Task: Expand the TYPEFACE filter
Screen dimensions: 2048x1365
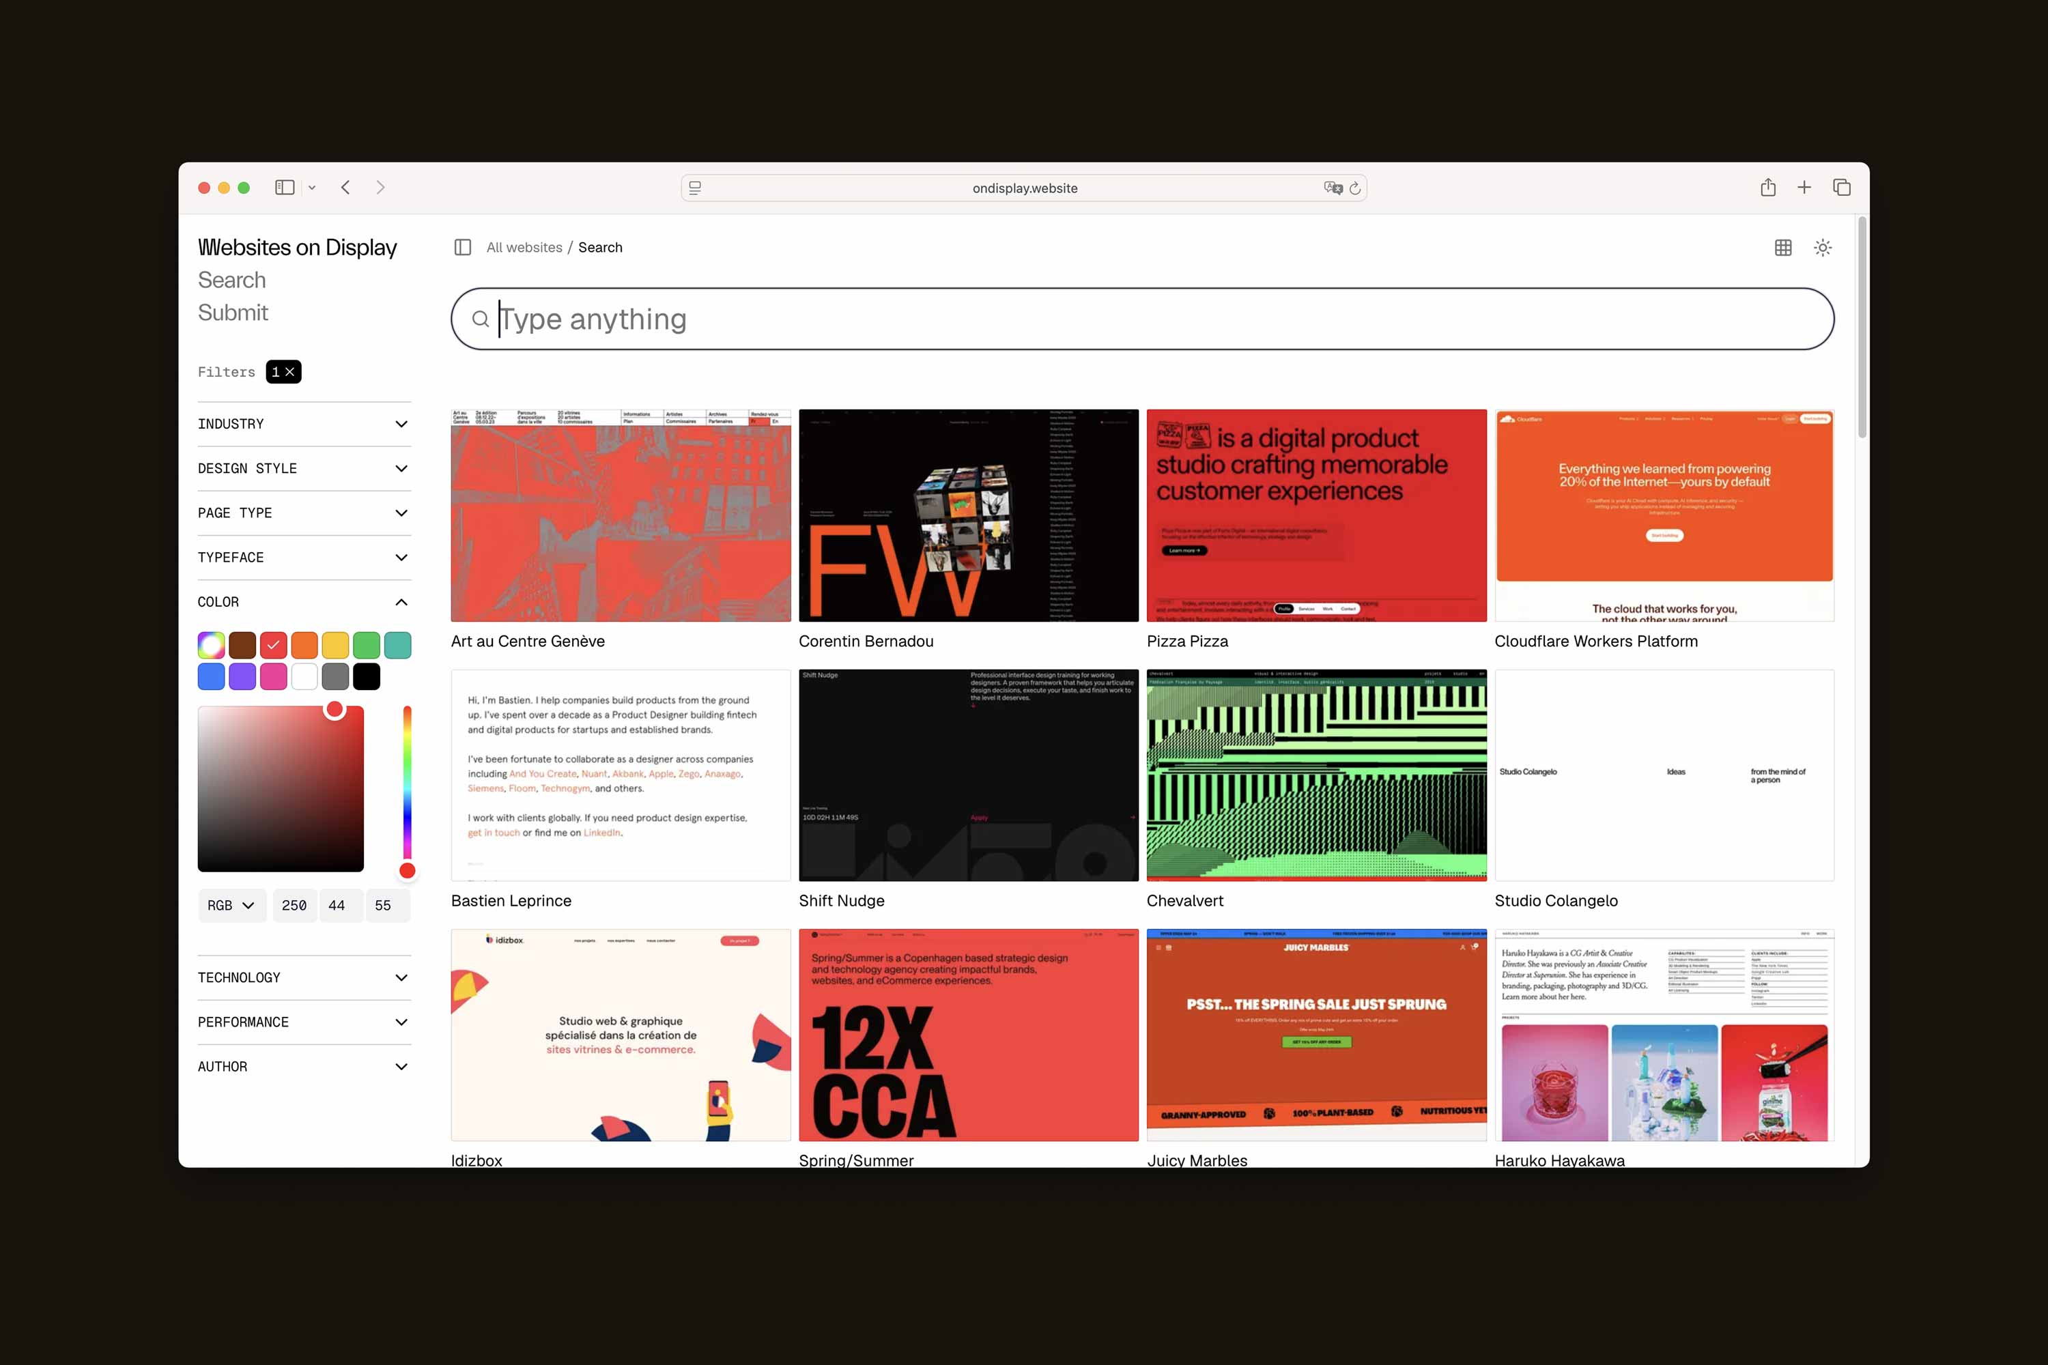Action: tap(304, 557)
